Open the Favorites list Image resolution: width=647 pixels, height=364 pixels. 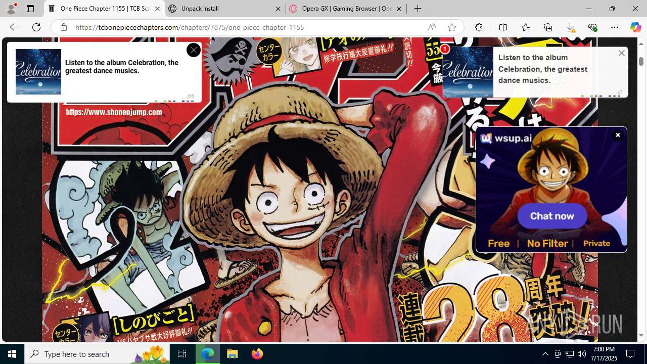[x=526, y=27]
